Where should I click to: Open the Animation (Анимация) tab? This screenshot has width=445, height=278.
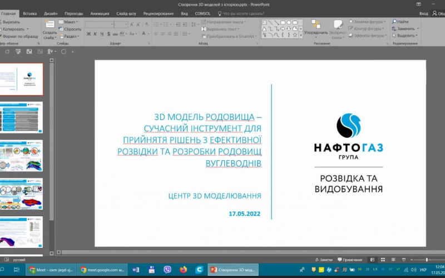pyautogui.click(x=100, y=13)
